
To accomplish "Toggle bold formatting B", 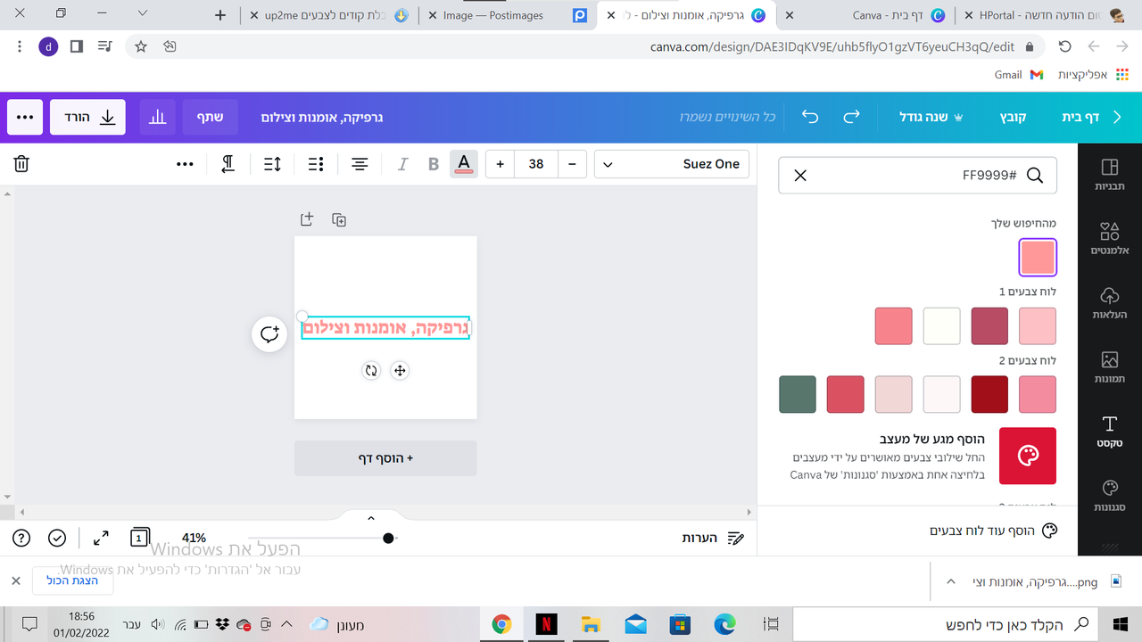I will (x=434, y=164).
